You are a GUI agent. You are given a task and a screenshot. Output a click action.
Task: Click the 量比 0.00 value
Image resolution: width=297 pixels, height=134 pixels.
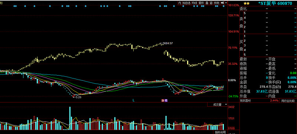[x=293, y=73]
